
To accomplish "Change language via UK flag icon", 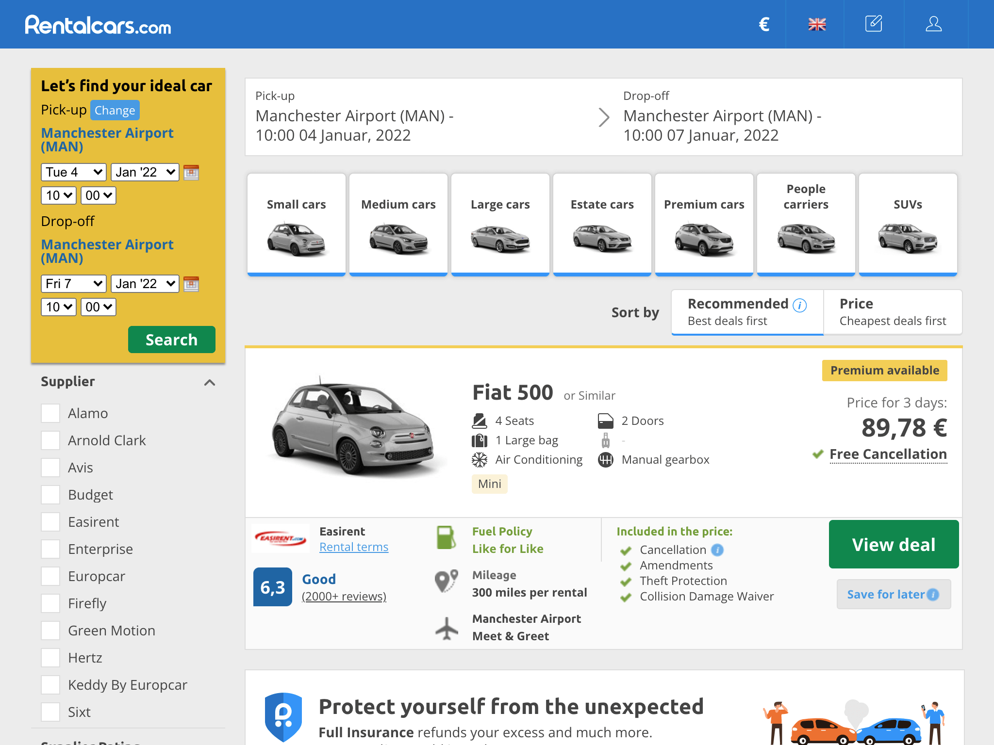I will (817, 24).
